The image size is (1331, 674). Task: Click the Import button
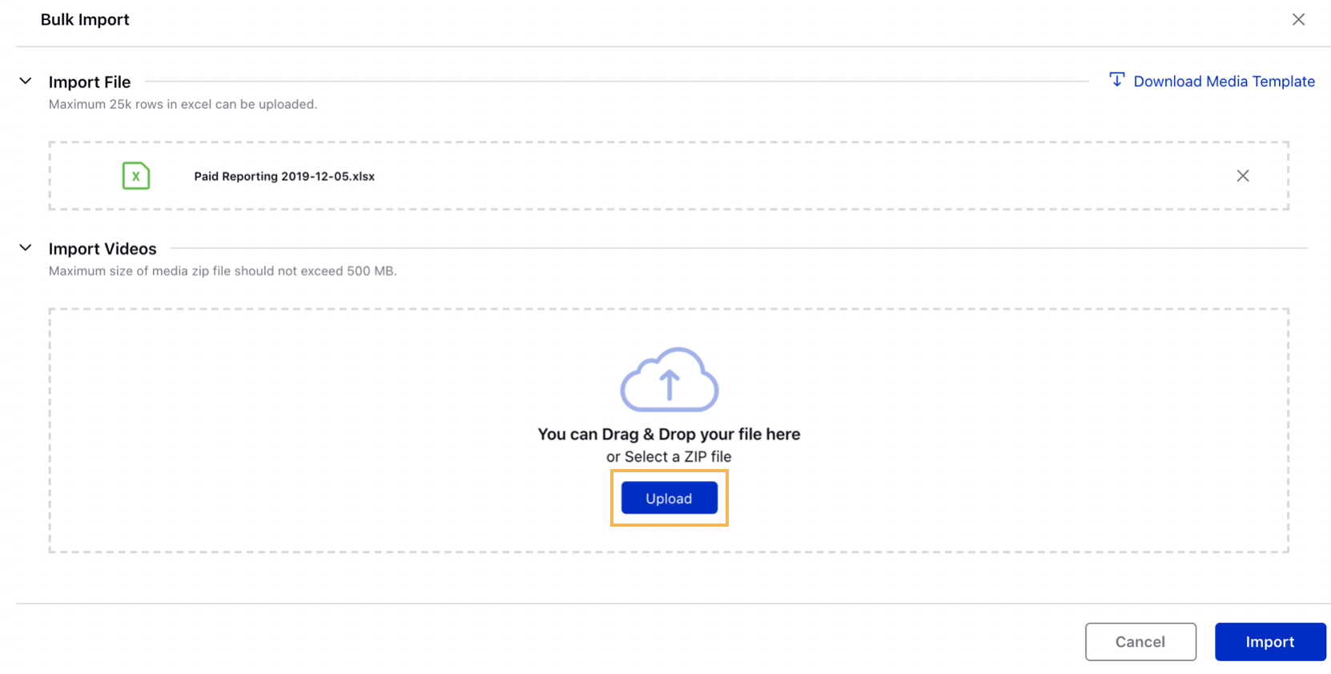[x=1270, y=642]
